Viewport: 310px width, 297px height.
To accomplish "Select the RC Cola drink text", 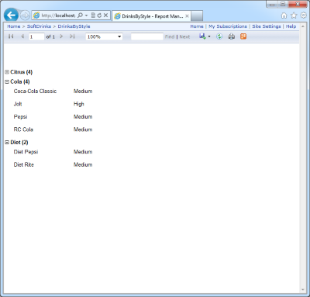I will [x=23, y=130].
